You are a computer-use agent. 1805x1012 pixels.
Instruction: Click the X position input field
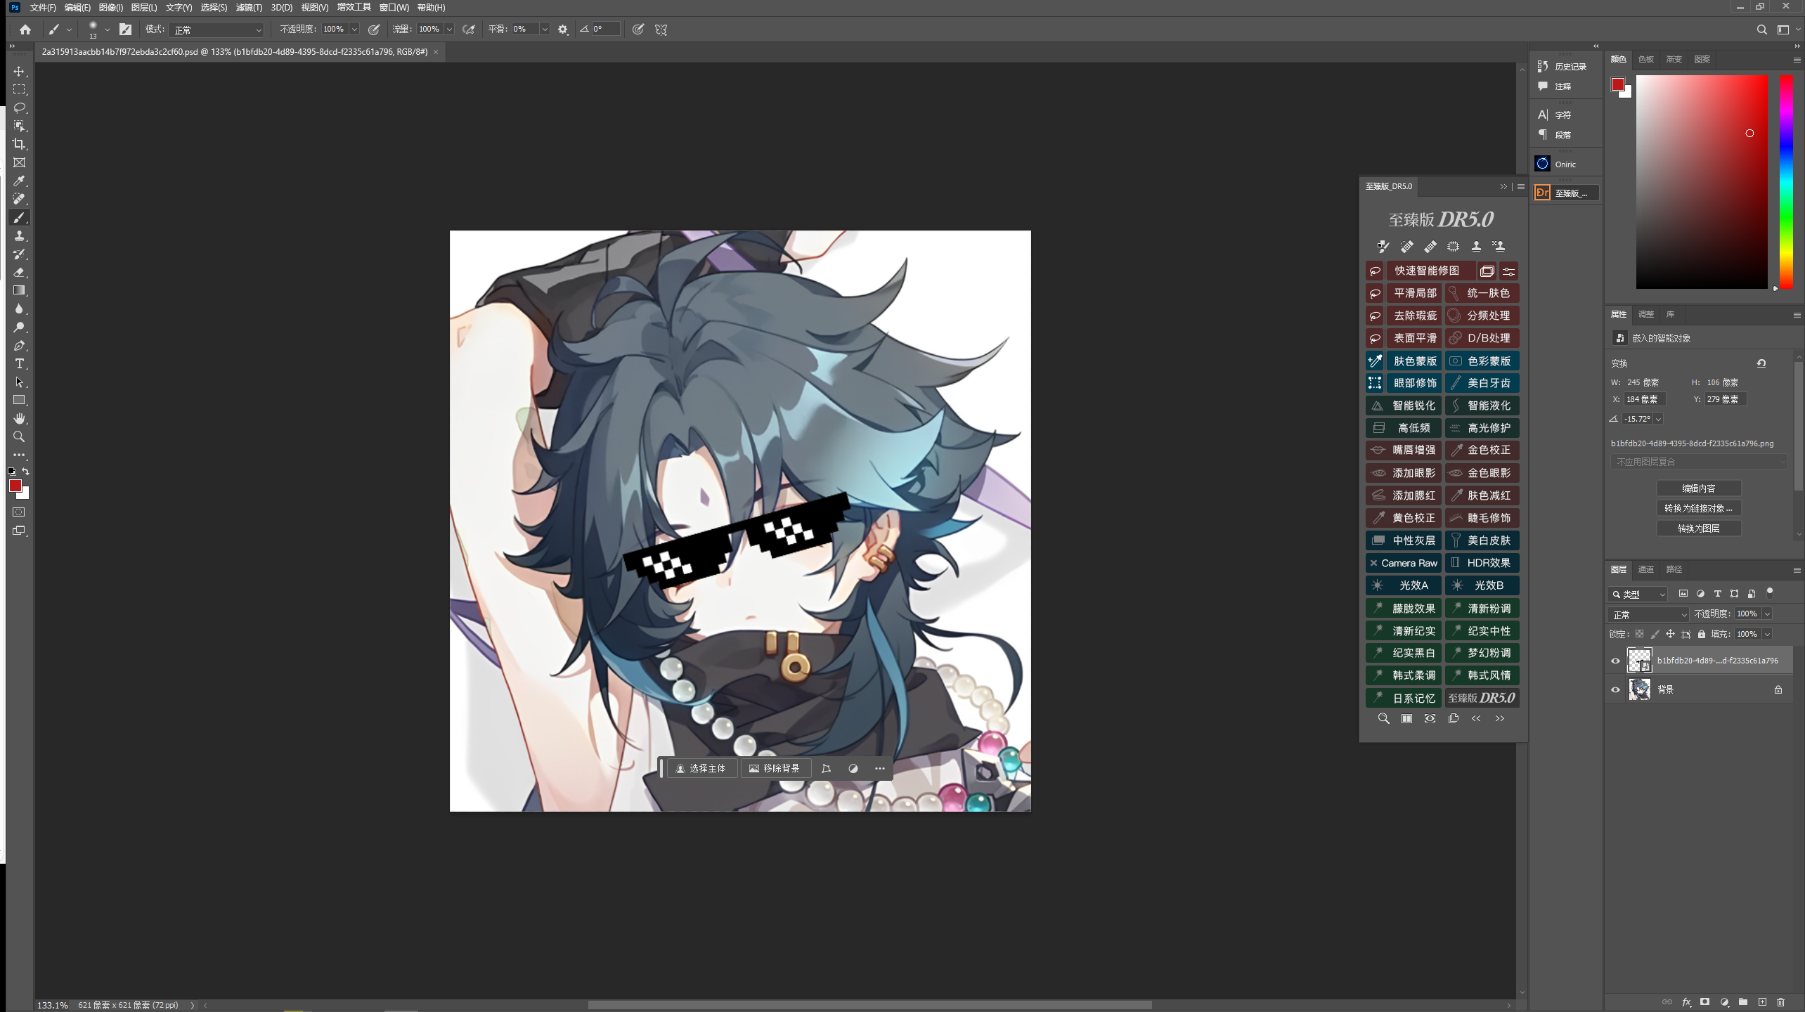(1645, 399)
